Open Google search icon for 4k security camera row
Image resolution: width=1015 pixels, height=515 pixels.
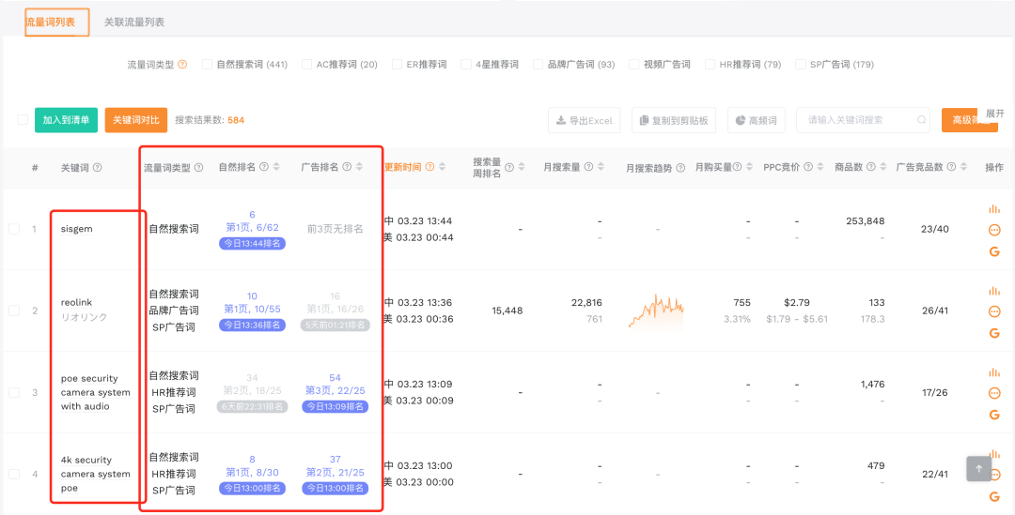(994, 496)
